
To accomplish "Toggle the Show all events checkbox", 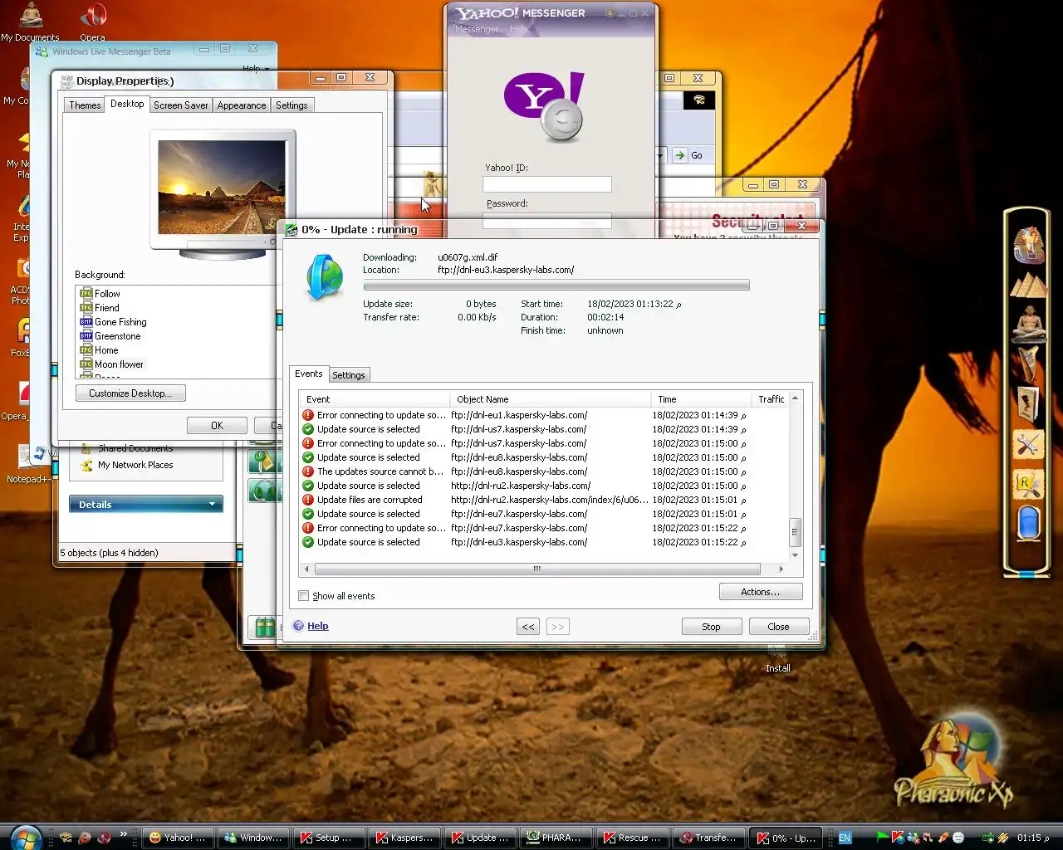I will pos(304,596).
